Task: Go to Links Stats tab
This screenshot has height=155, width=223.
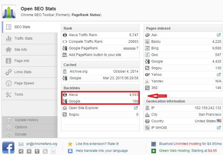Action: click(30, 72)
